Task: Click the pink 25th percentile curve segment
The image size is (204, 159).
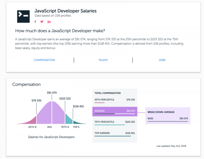Action: pyautogui.click(x=32, y=120)
